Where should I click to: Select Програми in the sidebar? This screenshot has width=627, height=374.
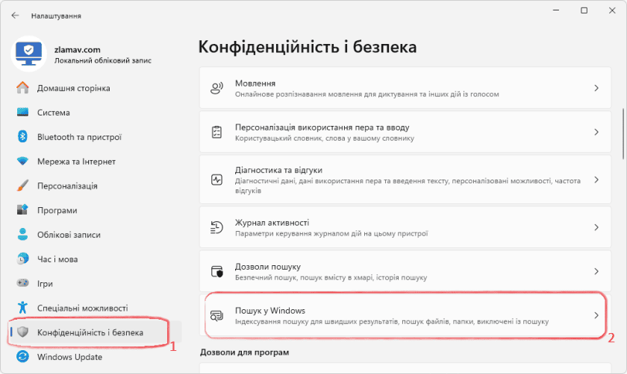[x=96, y=210]
